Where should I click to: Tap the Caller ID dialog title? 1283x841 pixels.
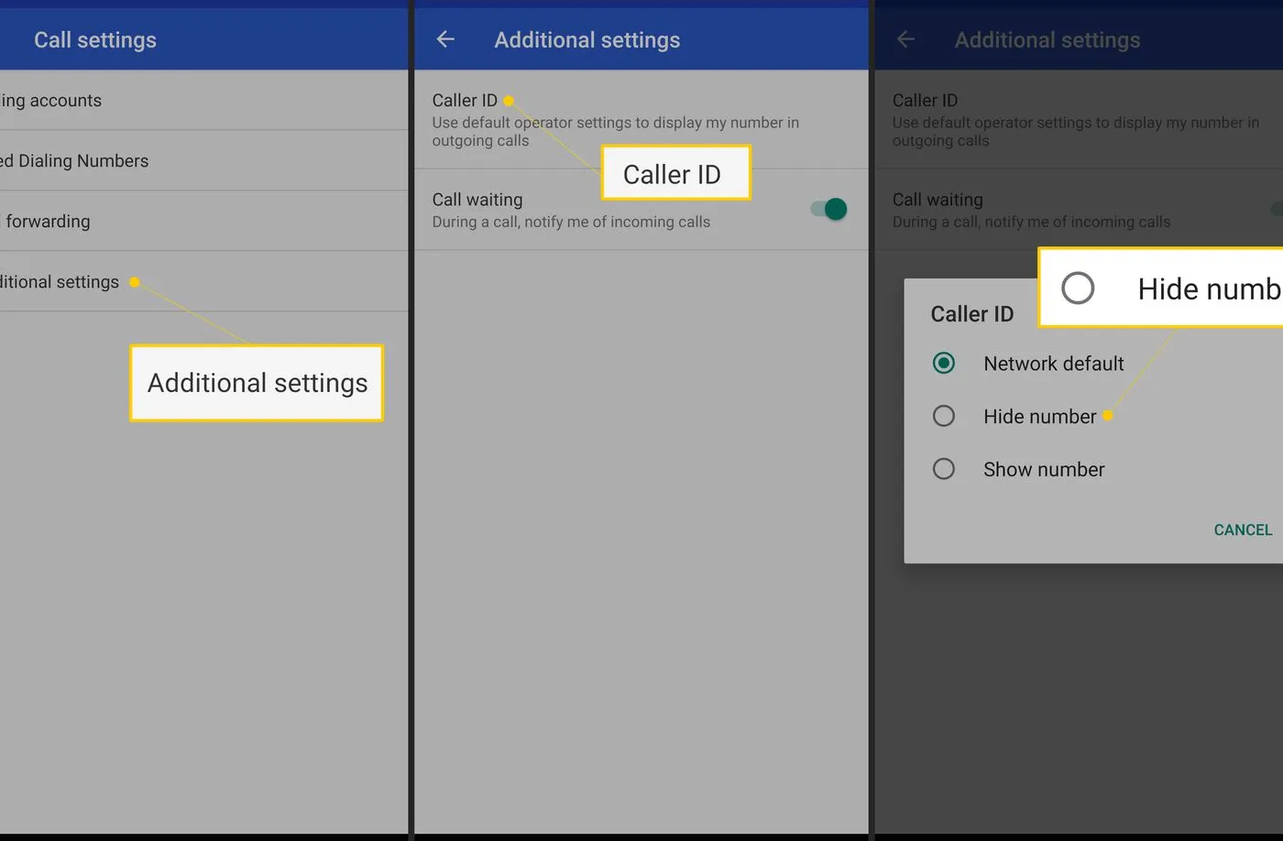pos(972,313)
